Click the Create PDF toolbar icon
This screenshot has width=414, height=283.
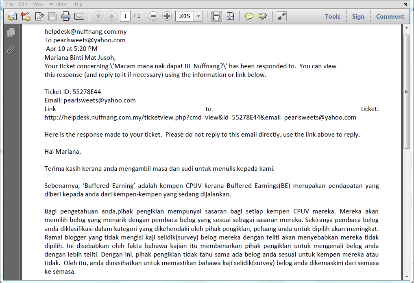(12, 16)
